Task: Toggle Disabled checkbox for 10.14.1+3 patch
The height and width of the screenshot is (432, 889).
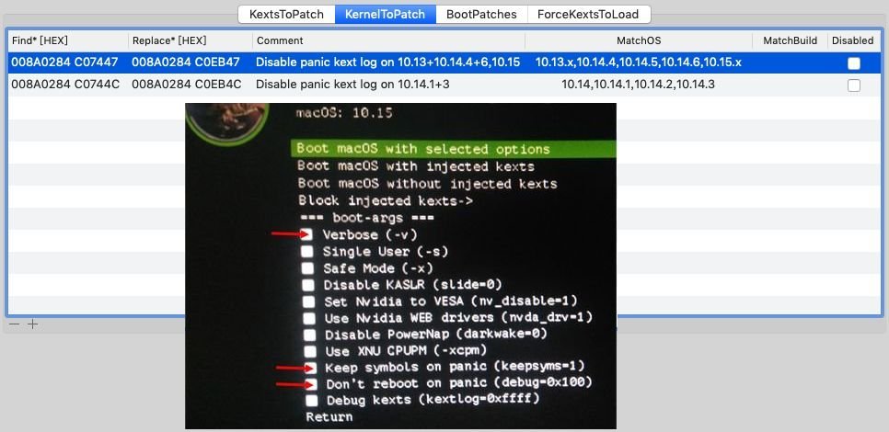Action: [x=853, y=85]
